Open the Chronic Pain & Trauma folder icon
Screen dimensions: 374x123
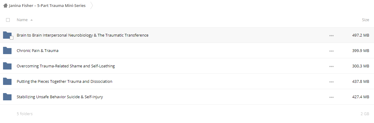pos(7,50)
